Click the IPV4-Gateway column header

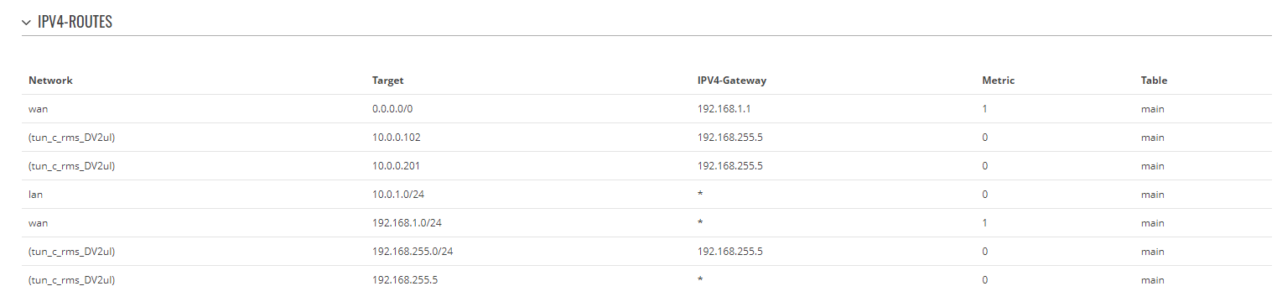pos(732,81)
